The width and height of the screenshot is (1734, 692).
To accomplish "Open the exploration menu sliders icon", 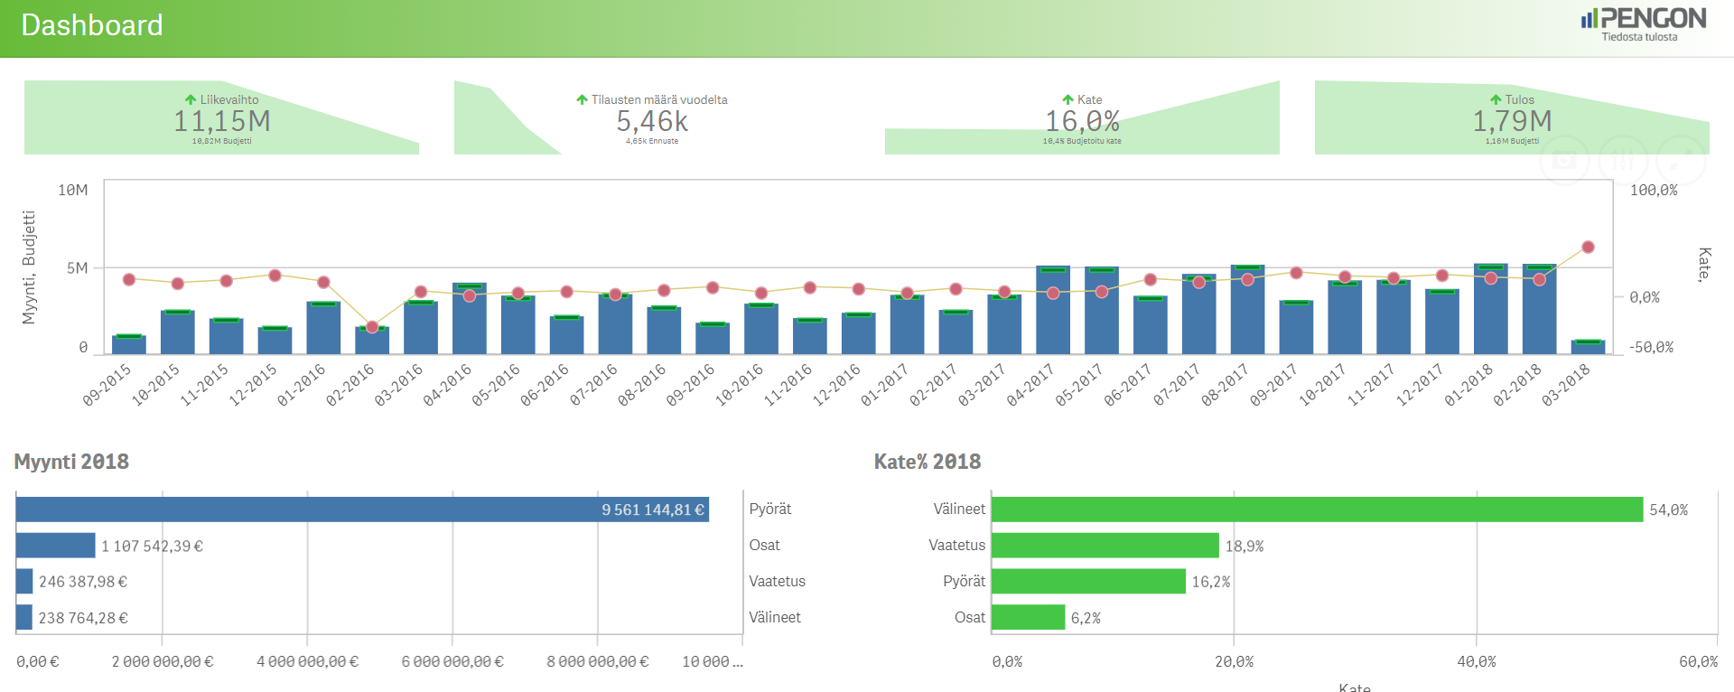I will [1623, 161].
